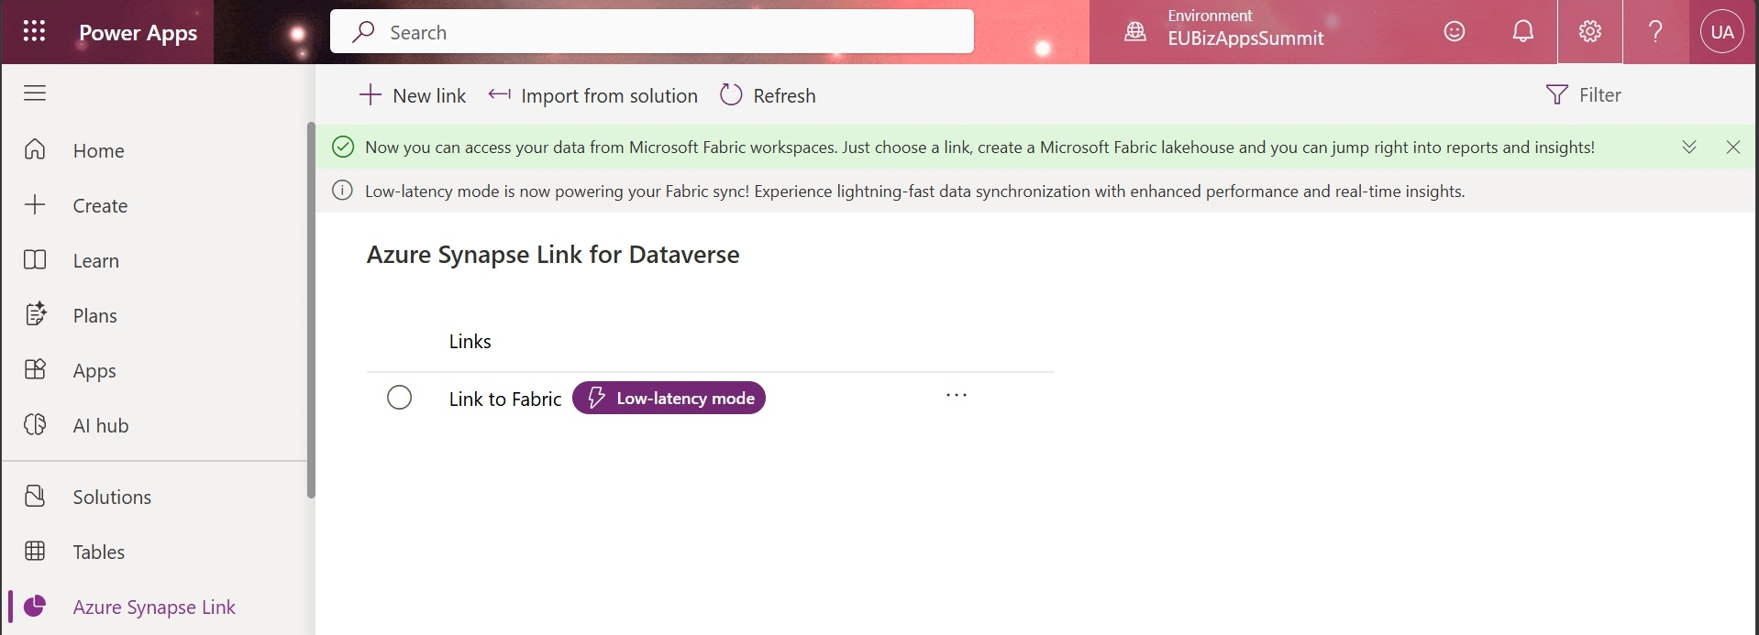Click Import from solution

click(592, 95)
